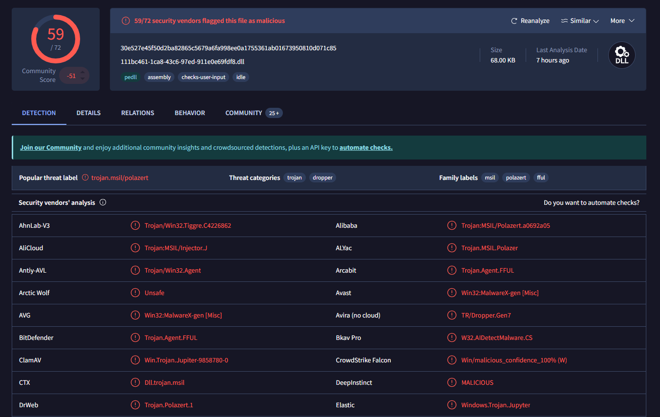Image resolution: width=660 pixels, height=417 pixels.
Task: Click the 25+ community count badge
Action: [274, 113]
